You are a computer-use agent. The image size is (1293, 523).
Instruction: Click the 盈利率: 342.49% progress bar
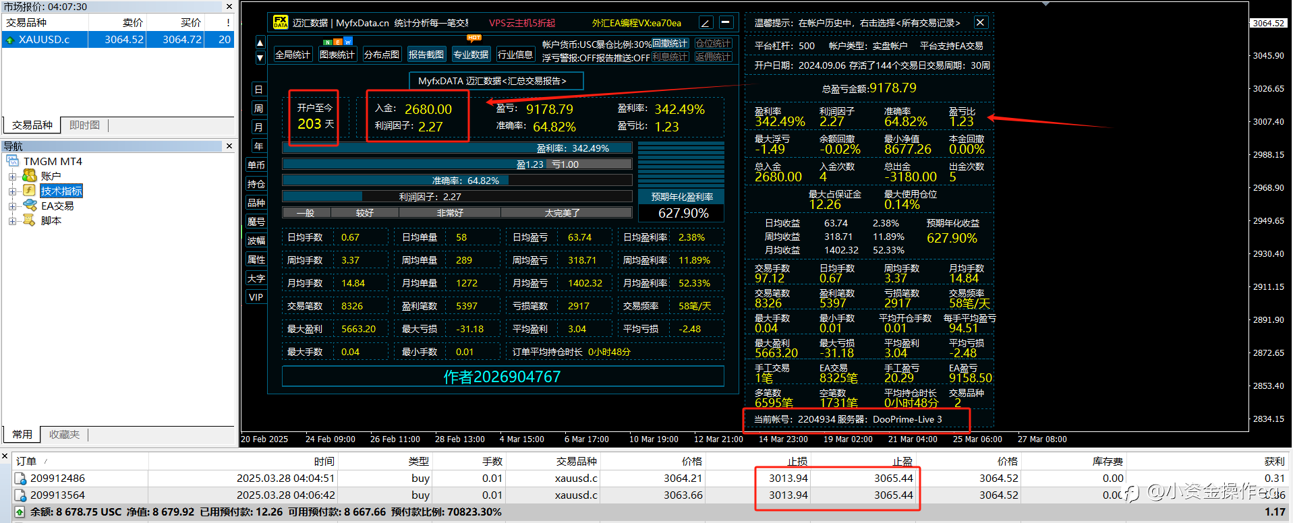point(457,148)
